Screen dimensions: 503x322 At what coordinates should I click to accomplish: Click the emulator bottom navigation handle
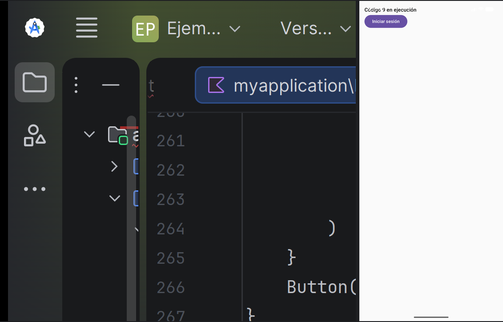click(431, 317)
